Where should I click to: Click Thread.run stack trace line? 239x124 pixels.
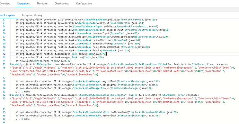click(43, 61)
